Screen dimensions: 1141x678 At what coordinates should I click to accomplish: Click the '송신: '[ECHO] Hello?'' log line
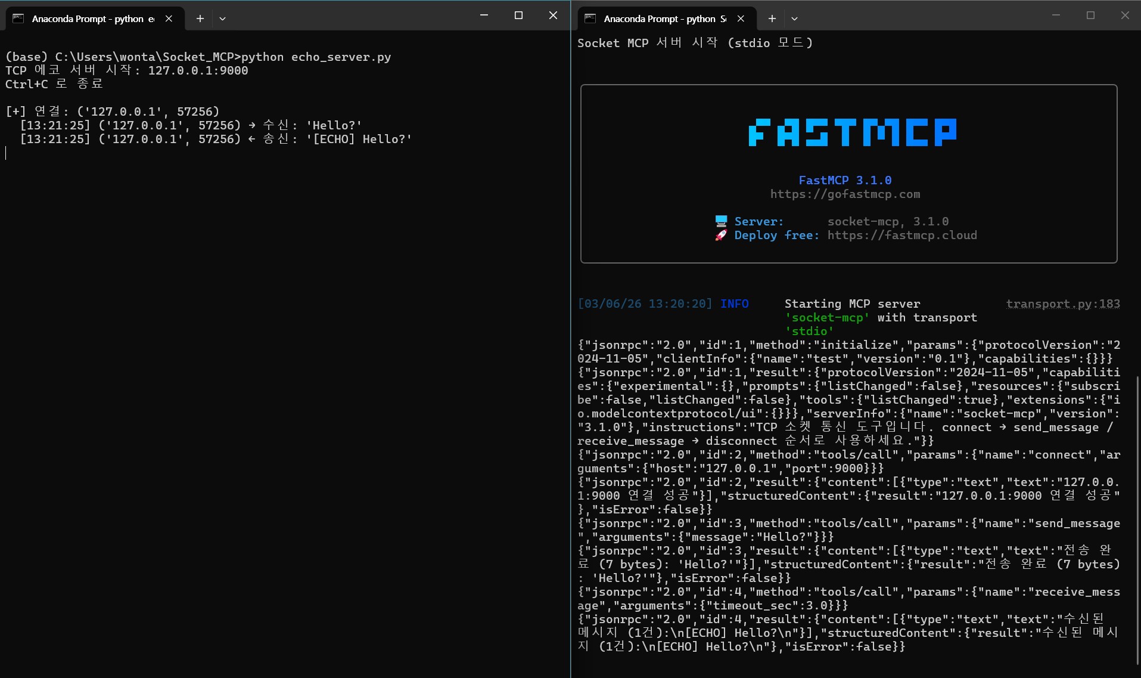pos(216,139)
